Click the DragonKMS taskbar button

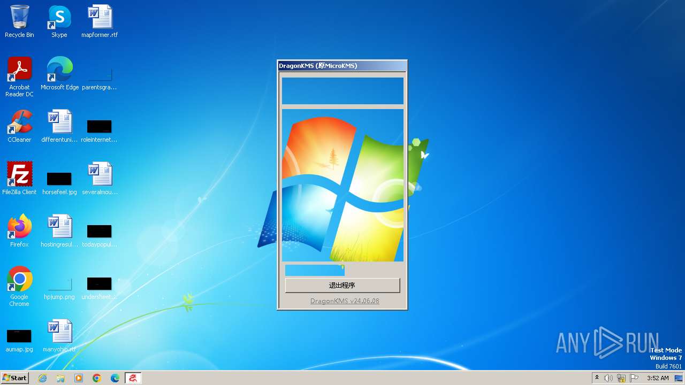(133, 378)
